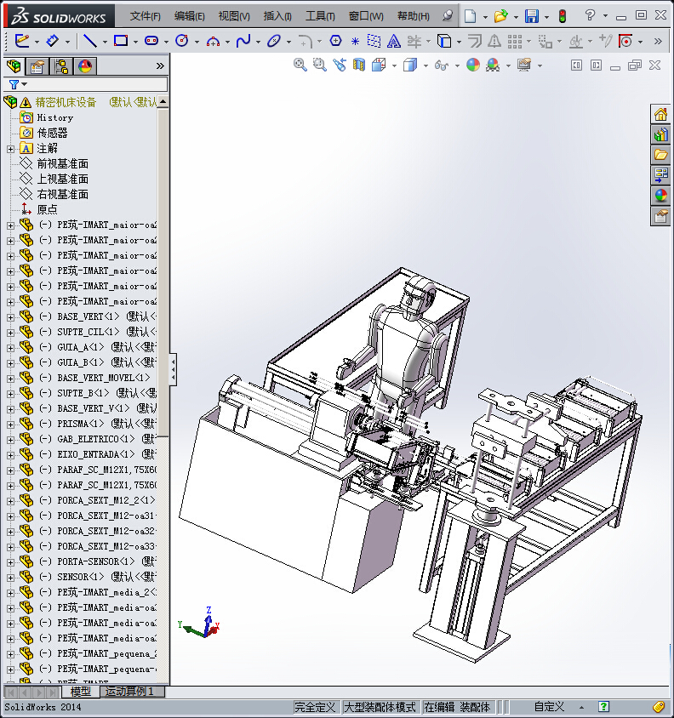Click the Open file icon
The image size is (674, 718).
tap(500, 16)
